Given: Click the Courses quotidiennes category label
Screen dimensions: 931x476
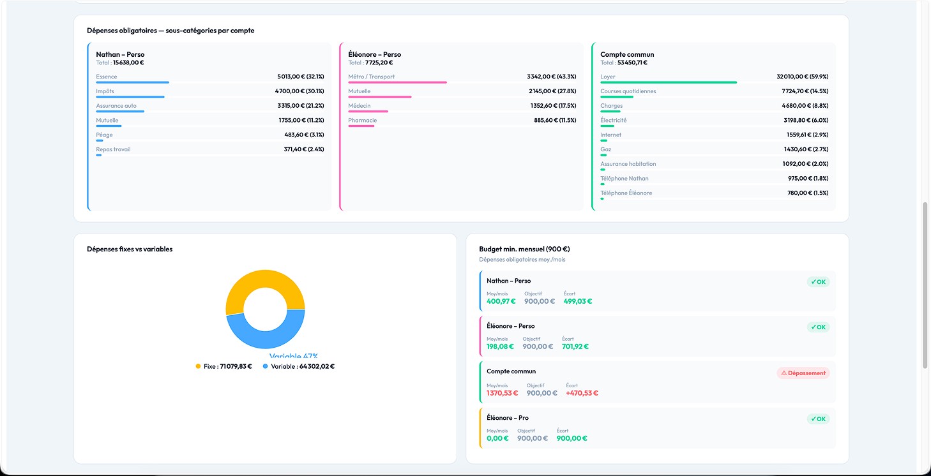Looking at the screenshot, I should pyautogui.click(x=628, y=91).
